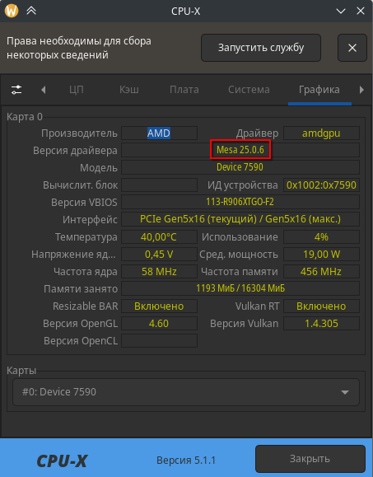The image size is (373, 477).
Task: Click memory used 1193 МиБ / 16304 МиБ
Action: click(240, 288)
